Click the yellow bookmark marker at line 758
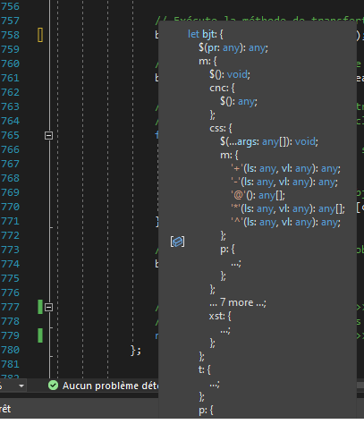The width and height of the screenshot is (364, 424). pos(40,35)
